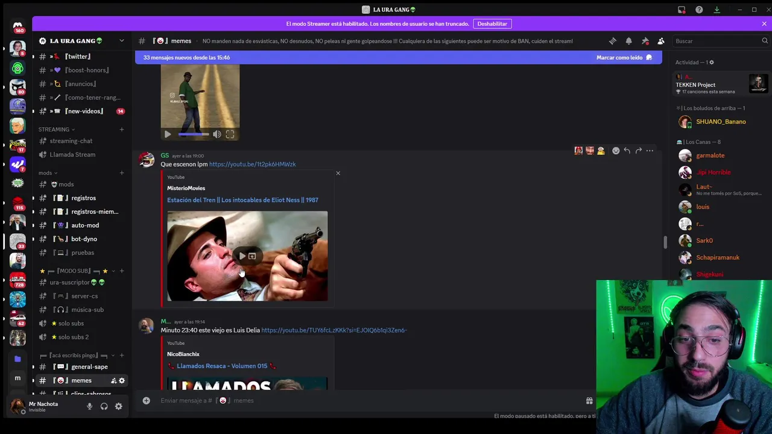Image resolution: width=772 pixels, height=434 pixels.
Task: Expand the LA URA GANG server menu
Action: click(x=121, y=41)
